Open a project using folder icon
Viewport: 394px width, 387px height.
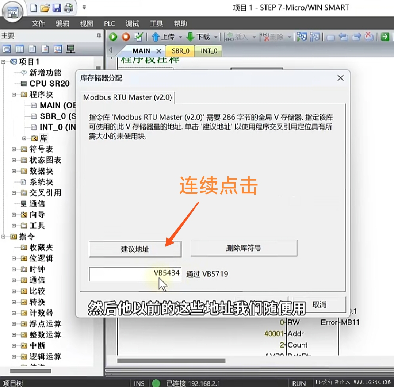pyautogui.click(x=45, y=8)
